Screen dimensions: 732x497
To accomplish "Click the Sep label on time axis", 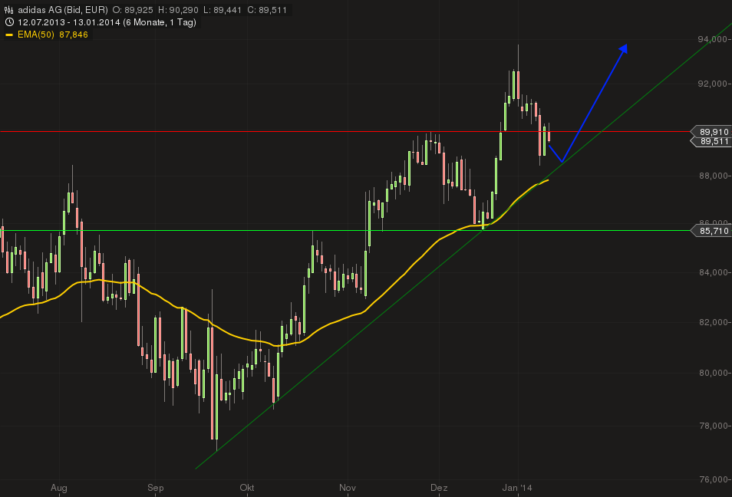I will (x=156, y=488).
